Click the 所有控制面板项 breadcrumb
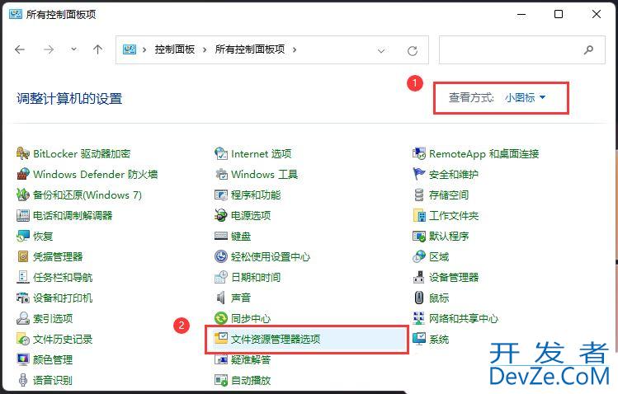Viewport: 618px width, 394px height. (x=250, y=49)
